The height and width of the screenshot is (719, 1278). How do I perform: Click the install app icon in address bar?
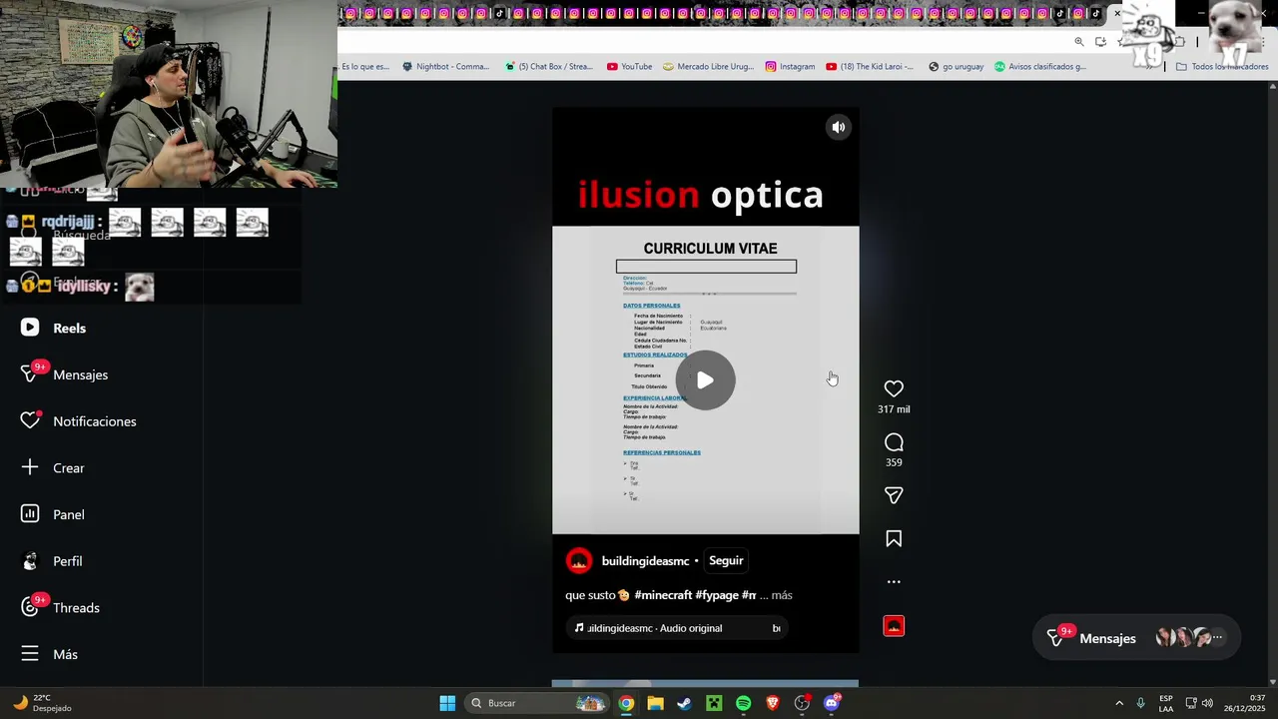point(1100,41)
